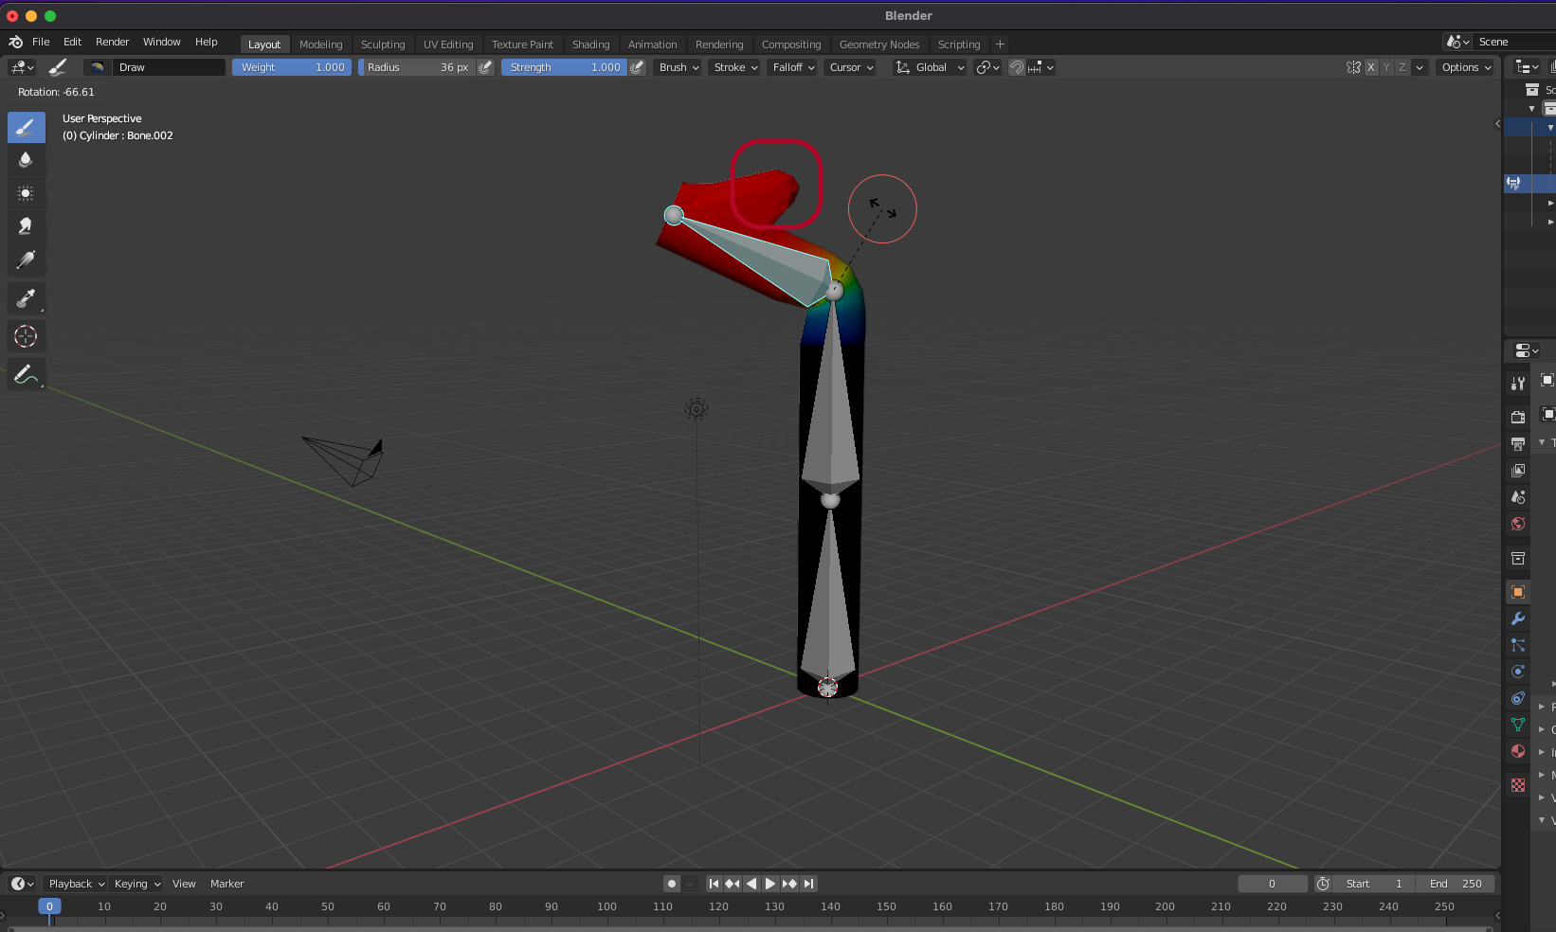Switch to the Sculpting workspace tab
The height and width of the screenshot is (932, 1556).
(x=383, y=45)
